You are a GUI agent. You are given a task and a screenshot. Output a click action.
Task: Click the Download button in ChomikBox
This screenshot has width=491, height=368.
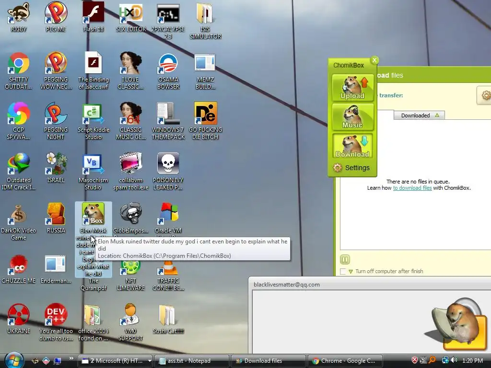click(x=352, y=146)
